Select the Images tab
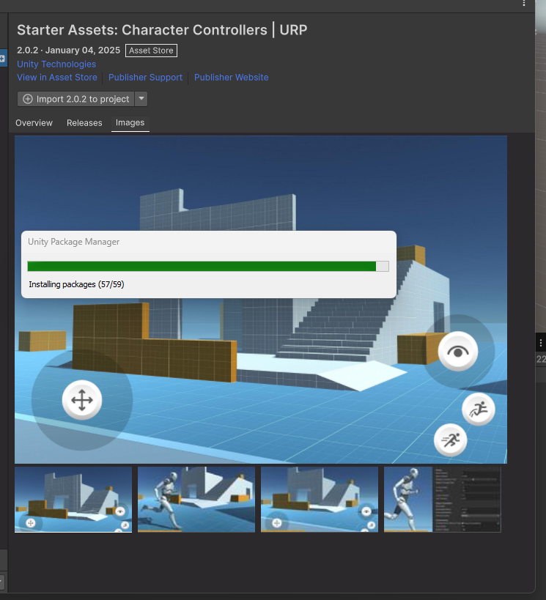The image size is (546, 600). click(x=130, y=123)
